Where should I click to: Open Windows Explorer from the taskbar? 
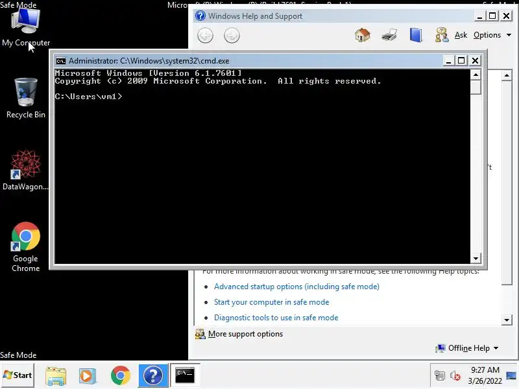56,375
